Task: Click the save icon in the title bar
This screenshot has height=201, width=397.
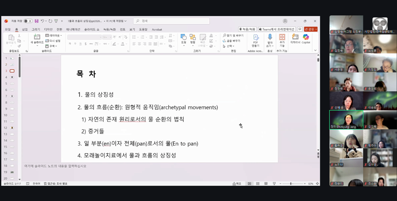Action: (x=36, y=21)
